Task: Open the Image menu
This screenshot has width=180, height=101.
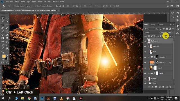Action: click(x=17, y=2)
